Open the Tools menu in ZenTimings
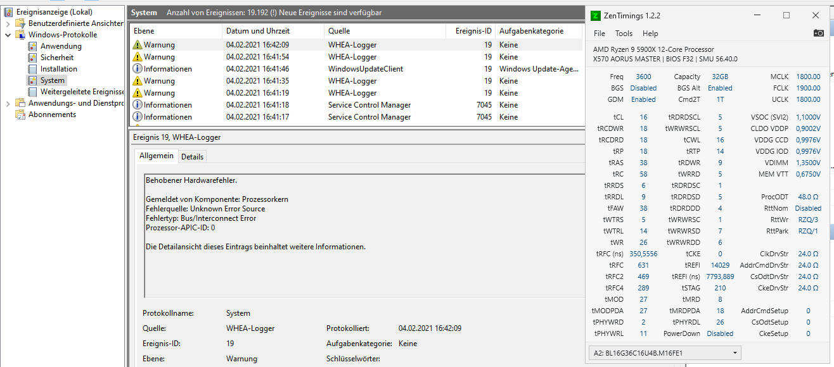 [624, 34]
